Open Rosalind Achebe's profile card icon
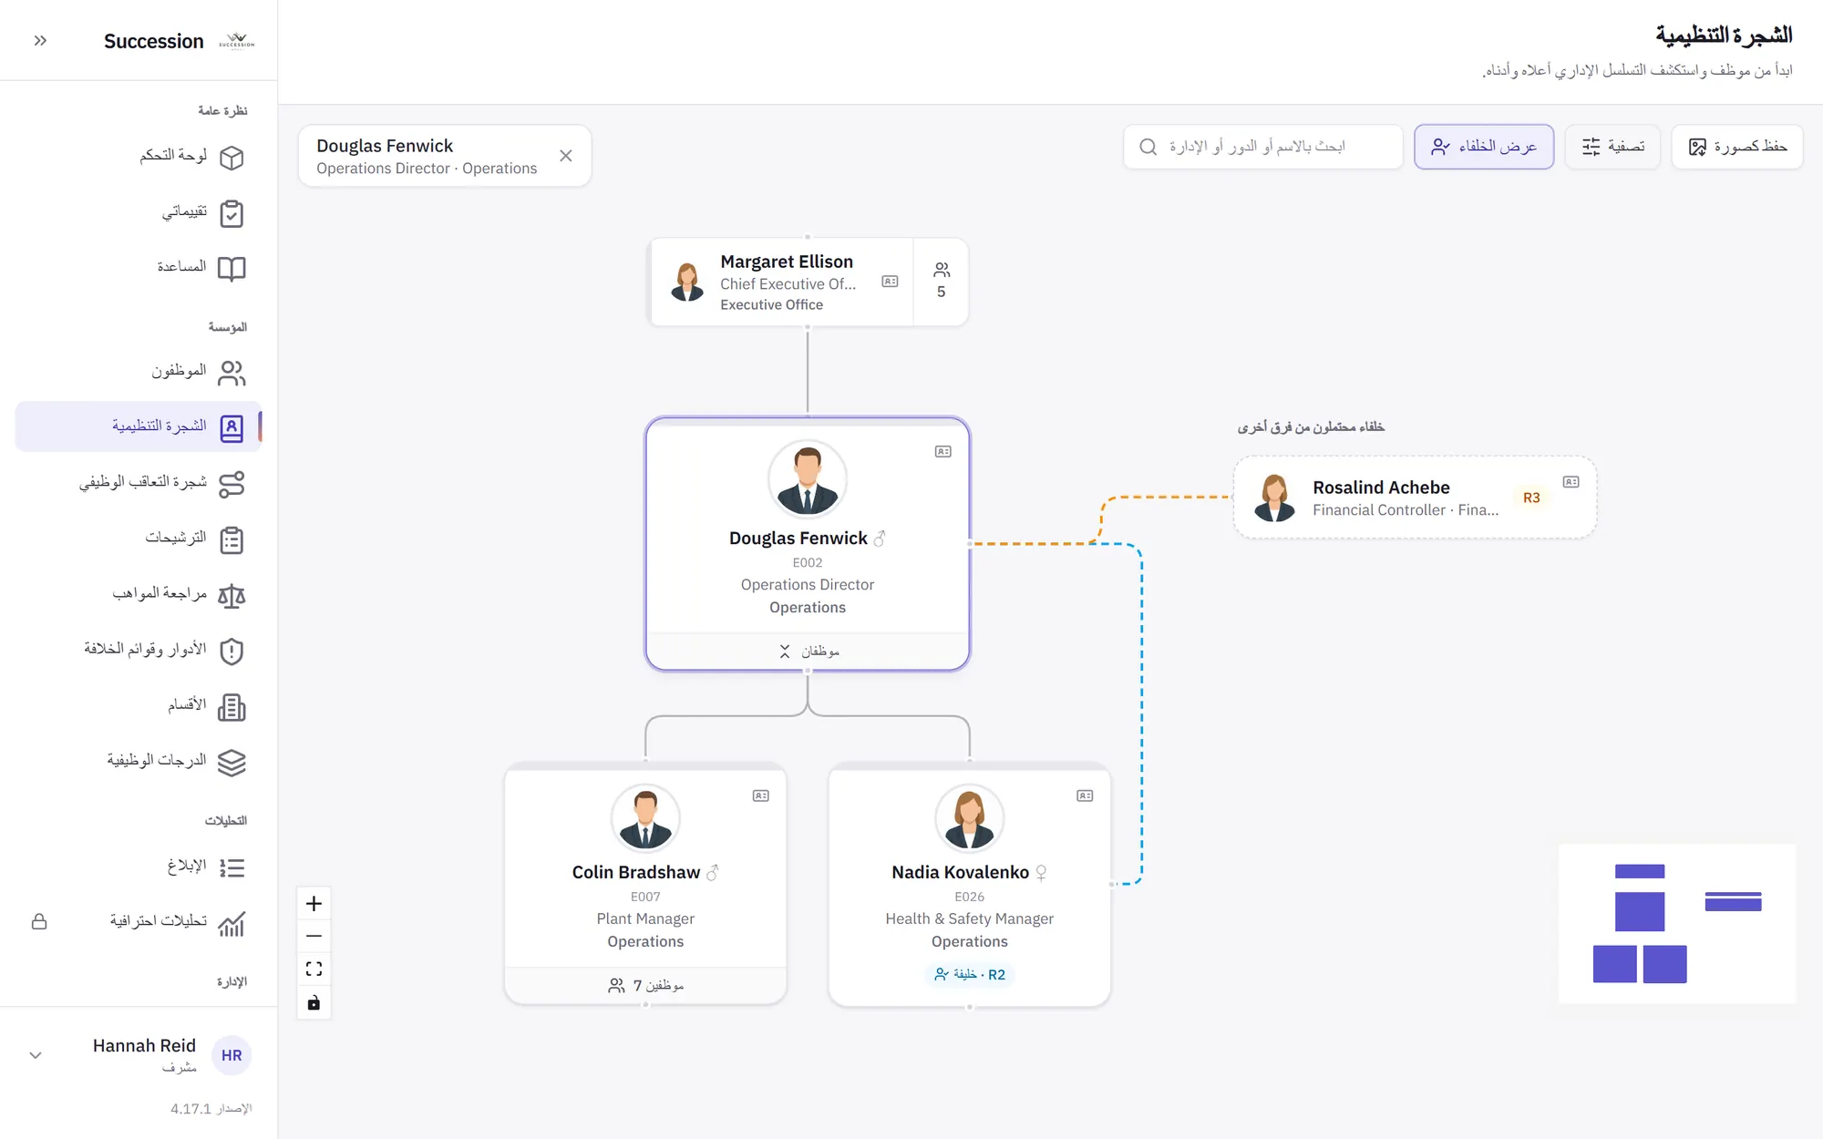Image resolution: width=1823 pixels, height=1139 pixels. pos(1571,482)
